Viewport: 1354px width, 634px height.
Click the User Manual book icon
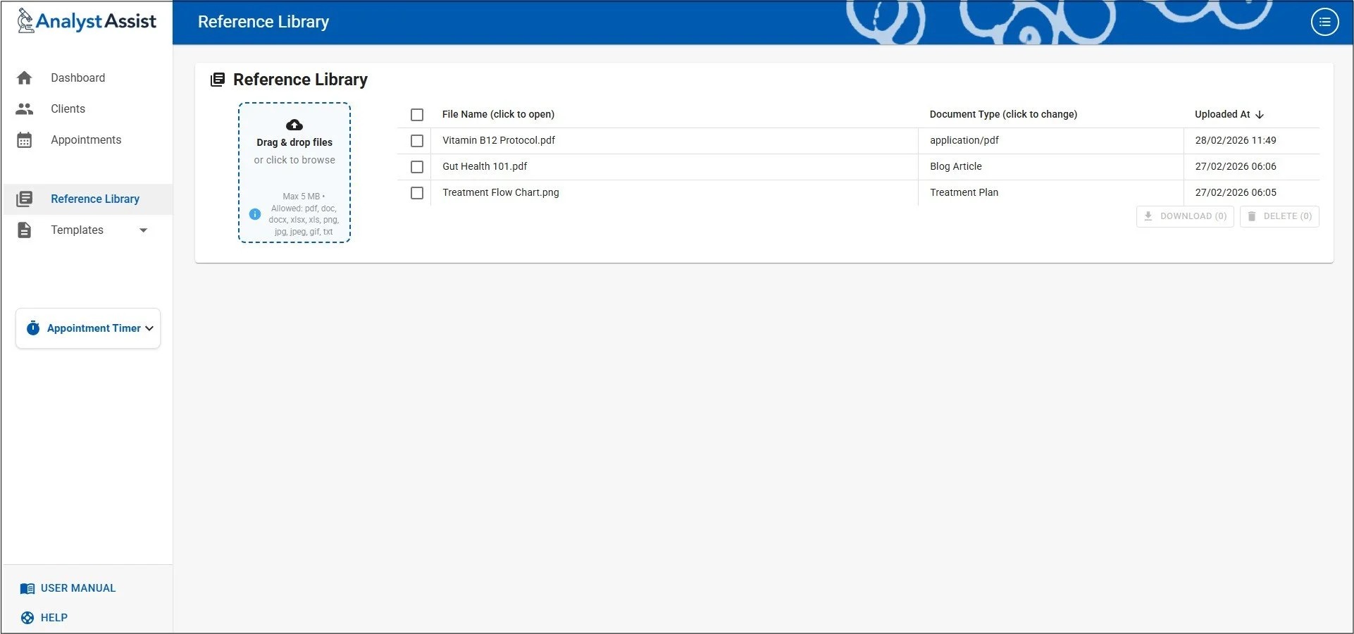pyautogui.click(x=27, y=589)
